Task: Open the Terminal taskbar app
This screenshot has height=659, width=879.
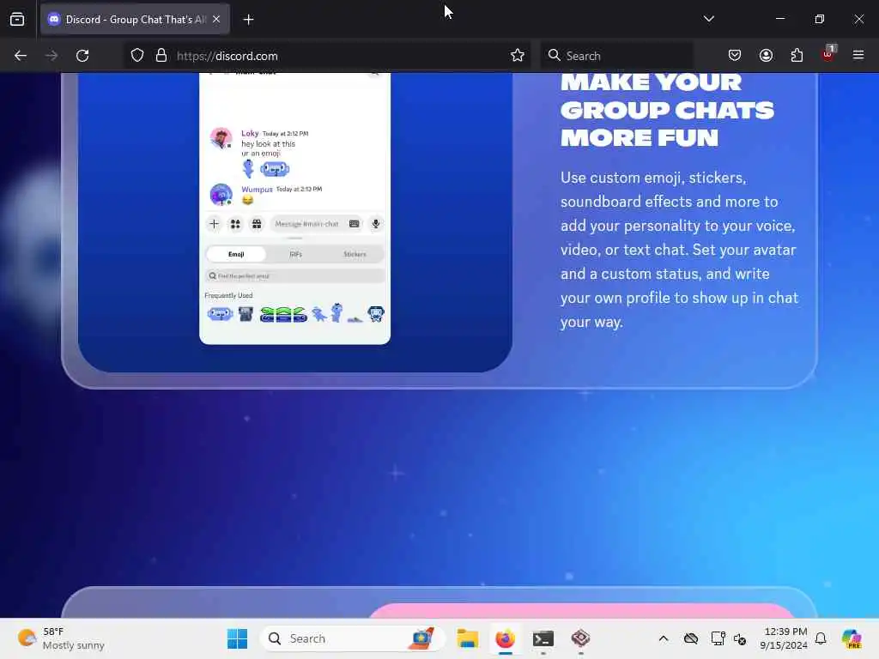Action: click(x=543, y=638)
